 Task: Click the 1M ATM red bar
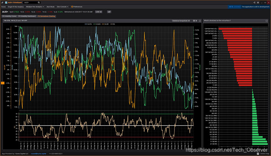click(242, 59)
